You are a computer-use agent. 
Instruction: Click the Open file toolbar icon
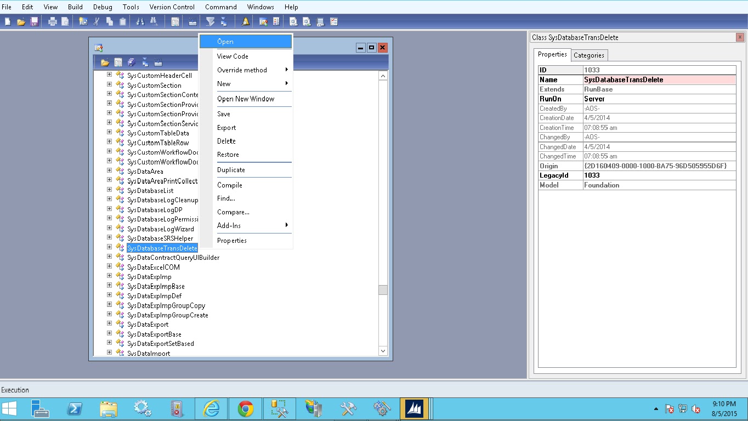(x=21, y=21)
